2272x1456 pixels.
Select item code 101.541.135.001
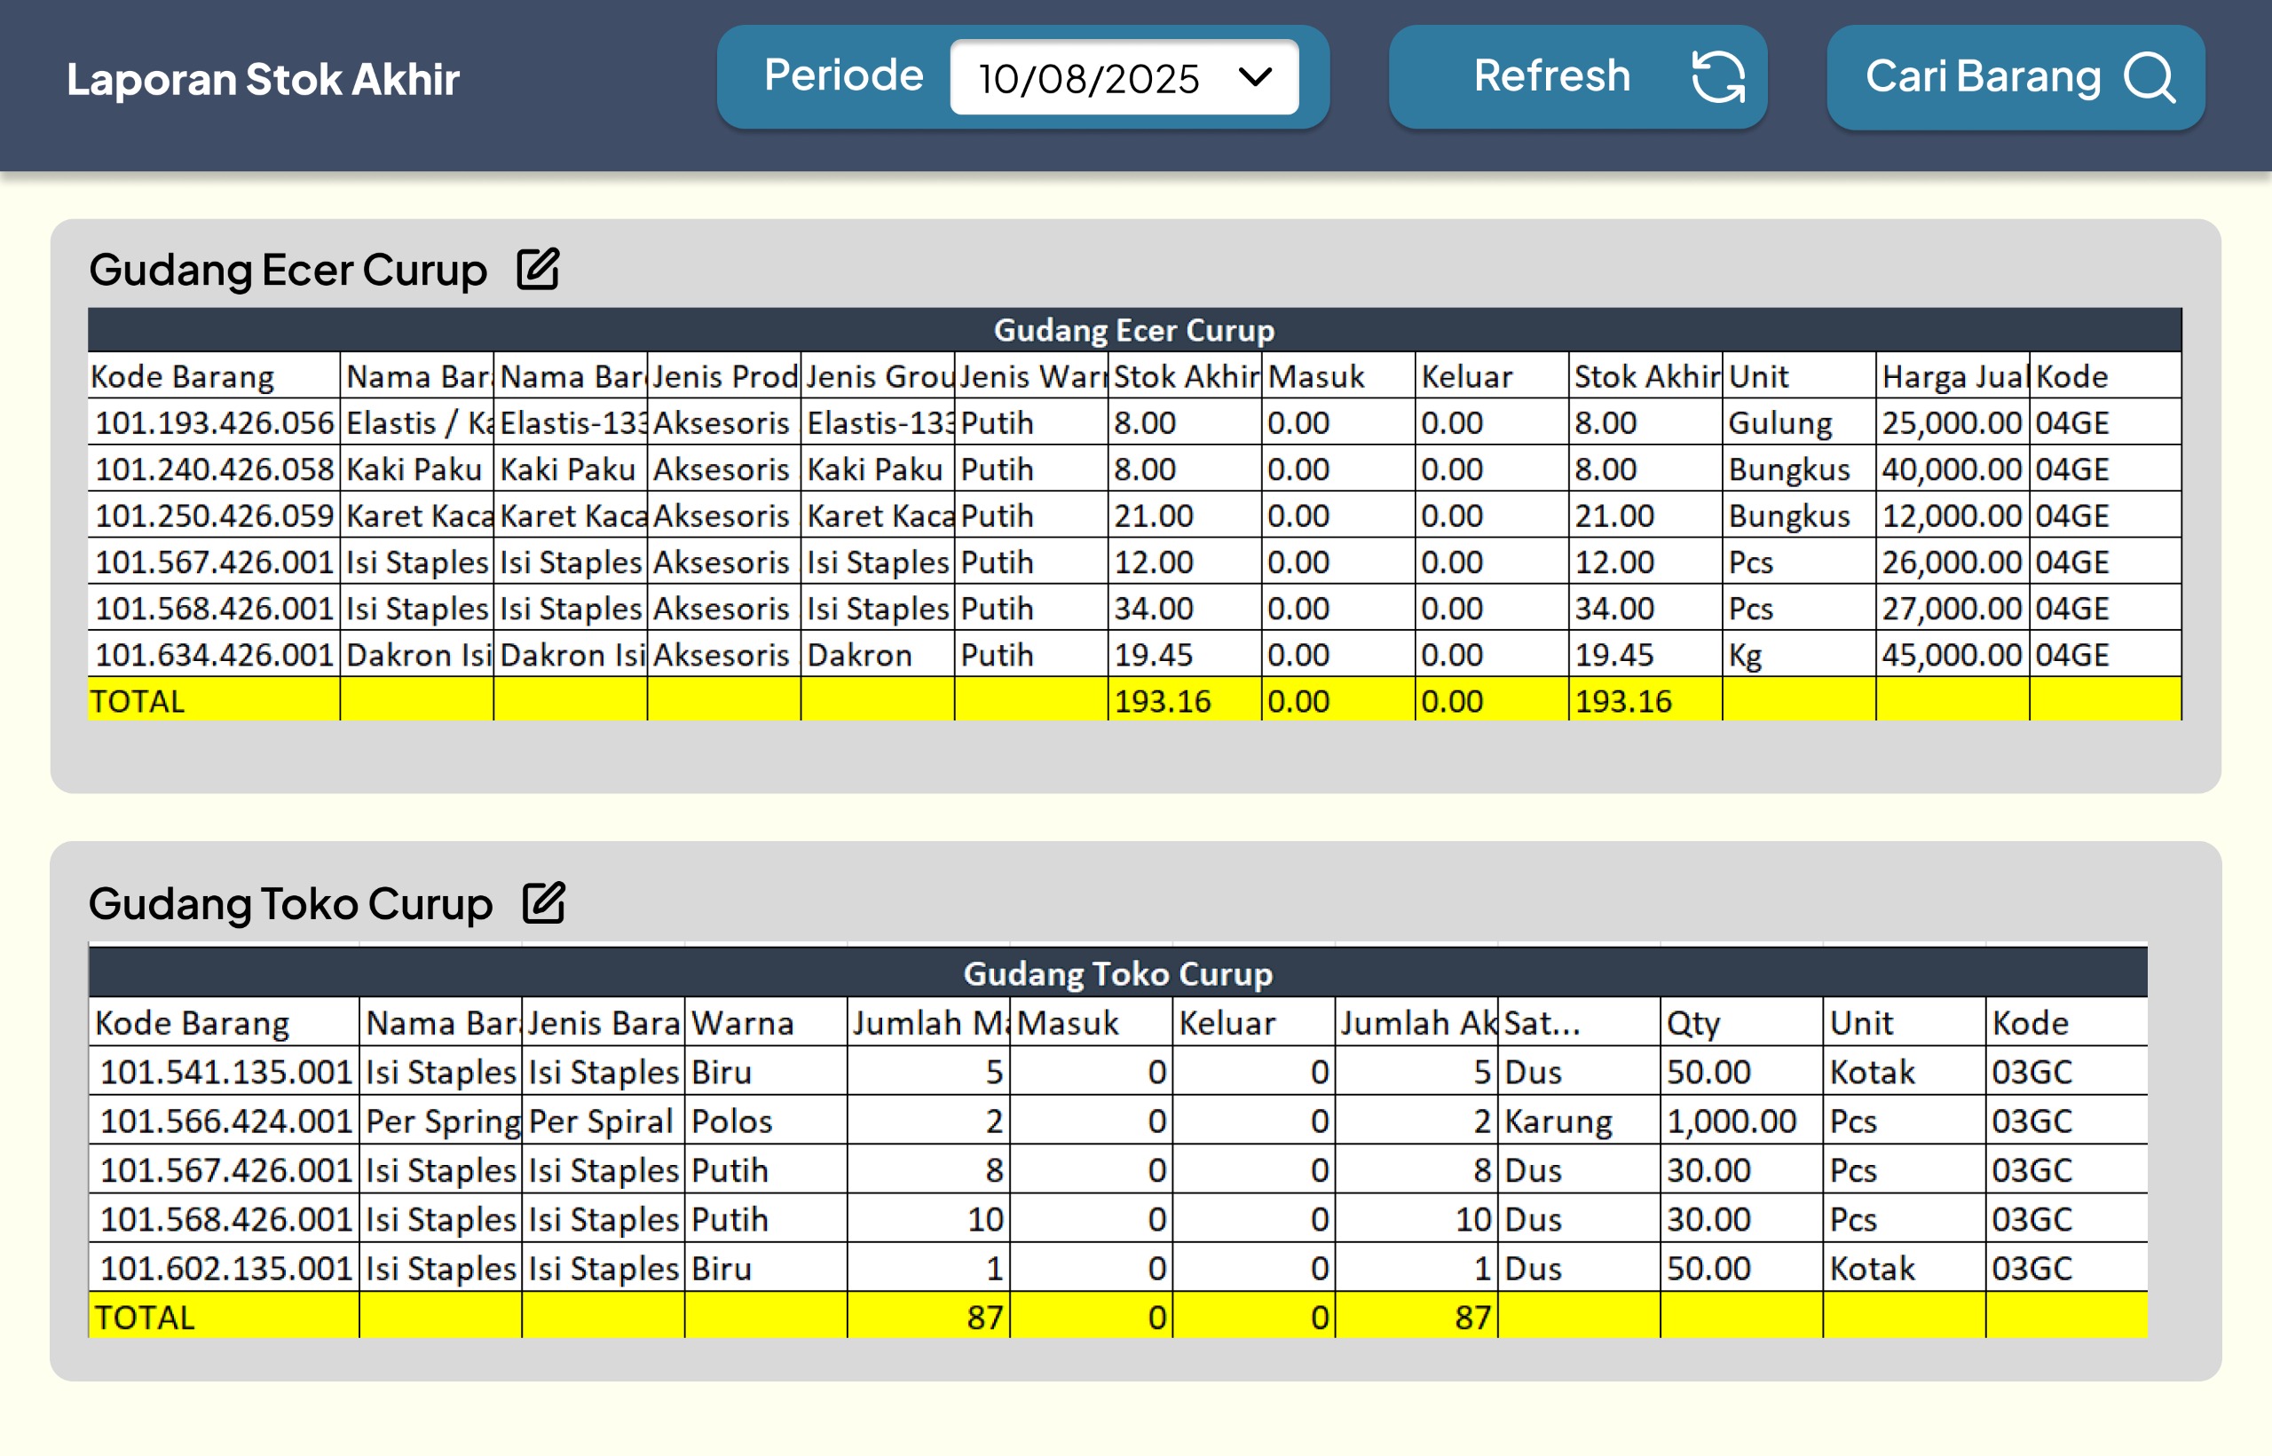(x=224, y=1071)
